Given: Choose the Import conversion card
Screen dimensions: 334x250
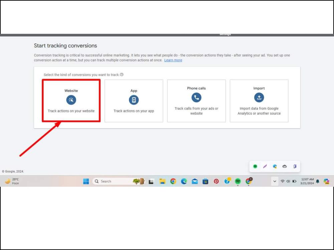Looking at the screenshot, I should click(259, 101).
